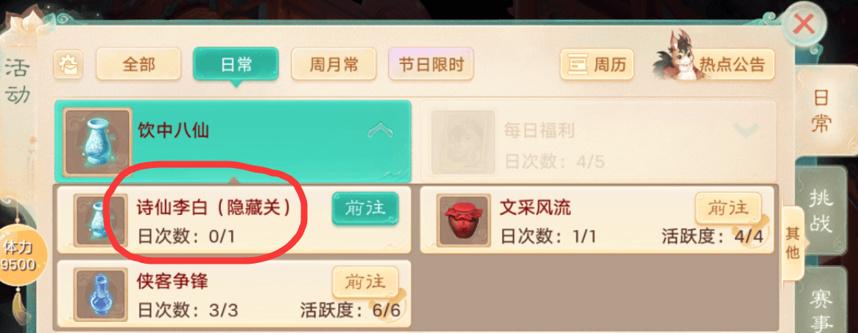This screenshot has width=858, height=333.
Task: Select the 日常 filter tab
Action: 236,65
